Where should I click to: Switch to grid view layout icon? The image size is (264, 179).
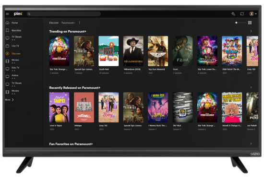250,23
